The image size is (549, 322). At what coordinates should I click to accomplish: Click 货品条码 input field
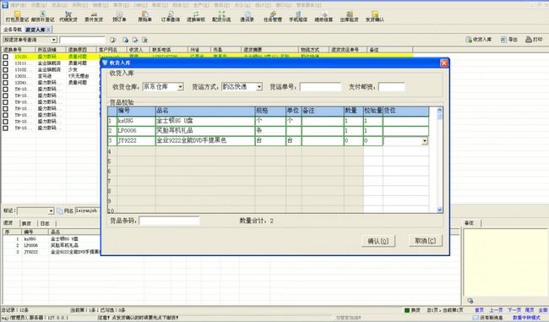pos(169,221)
